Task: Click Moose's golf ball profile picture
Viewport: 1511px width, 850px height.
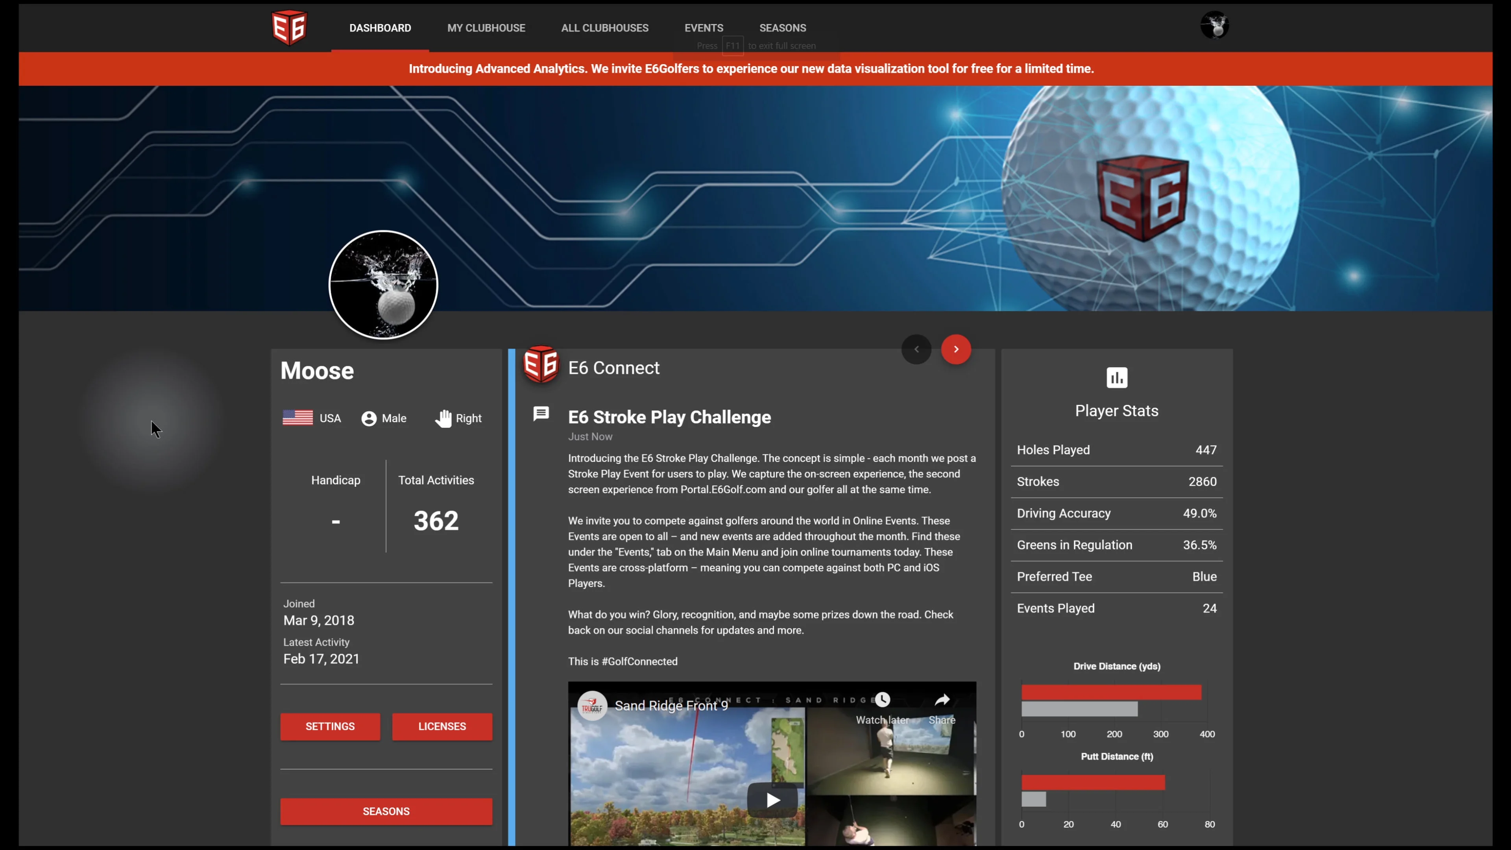Action: [x=383, y=285]
